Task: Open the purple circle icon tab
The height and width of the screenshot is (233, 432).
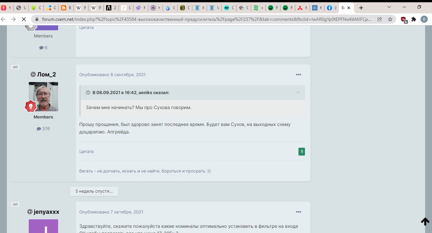Action: pyautogui.click(x=153, y=7)
